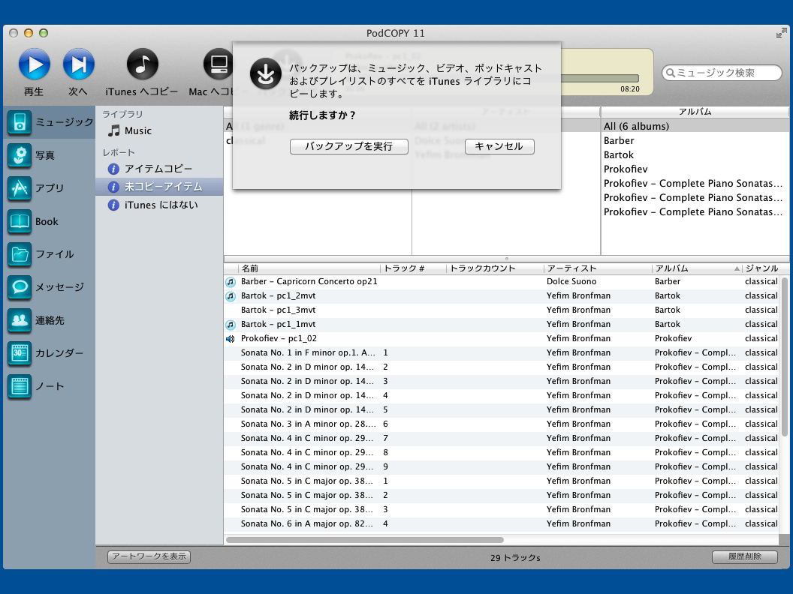Select Sonata No. 1 in F minor track
Image resolution: width=793 pixels, height=594 pixels.
[x=502, y=352]
